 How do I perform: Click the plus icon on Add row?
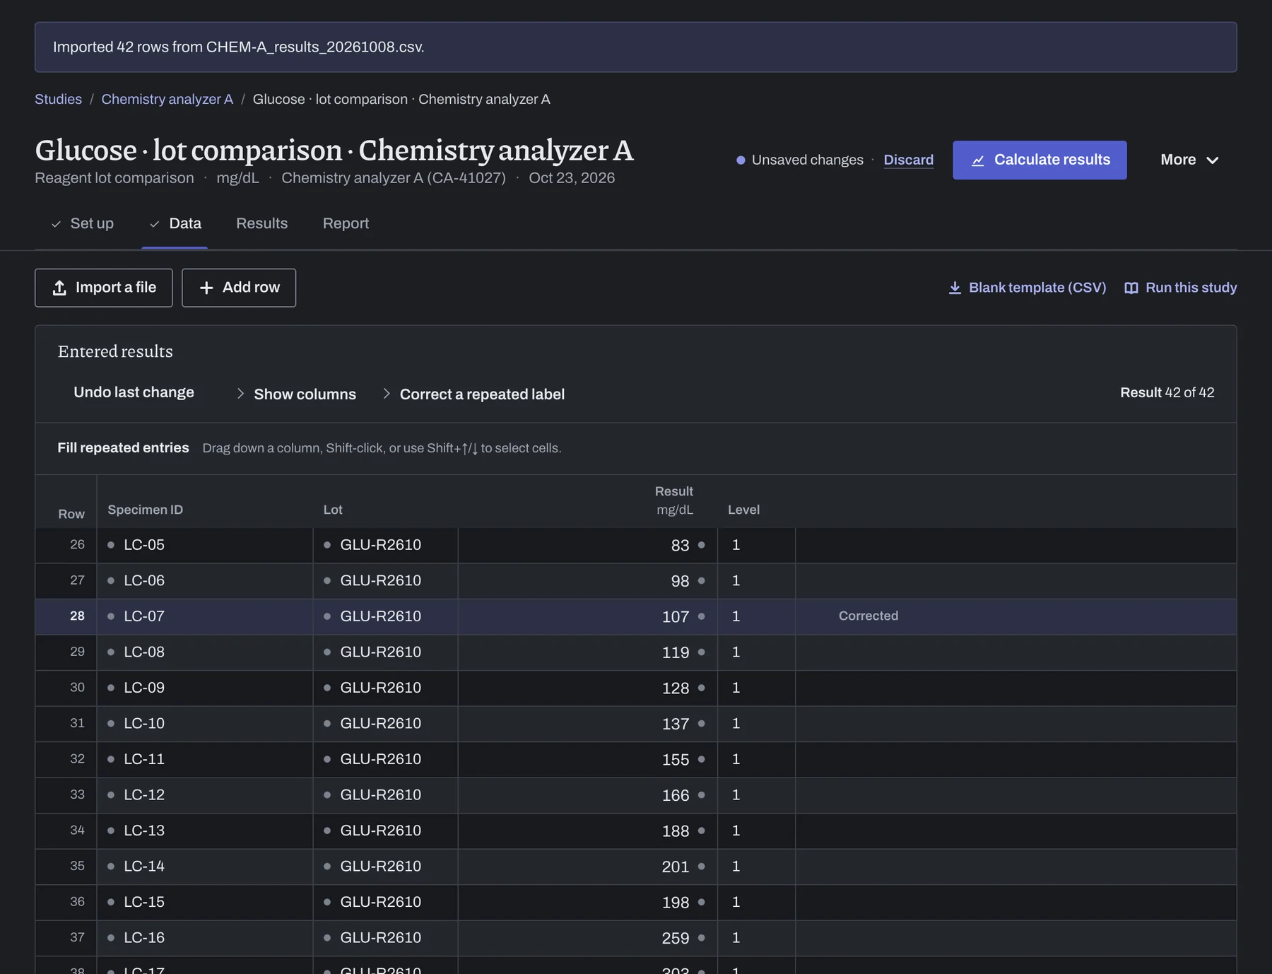click(x=206, y=288)
